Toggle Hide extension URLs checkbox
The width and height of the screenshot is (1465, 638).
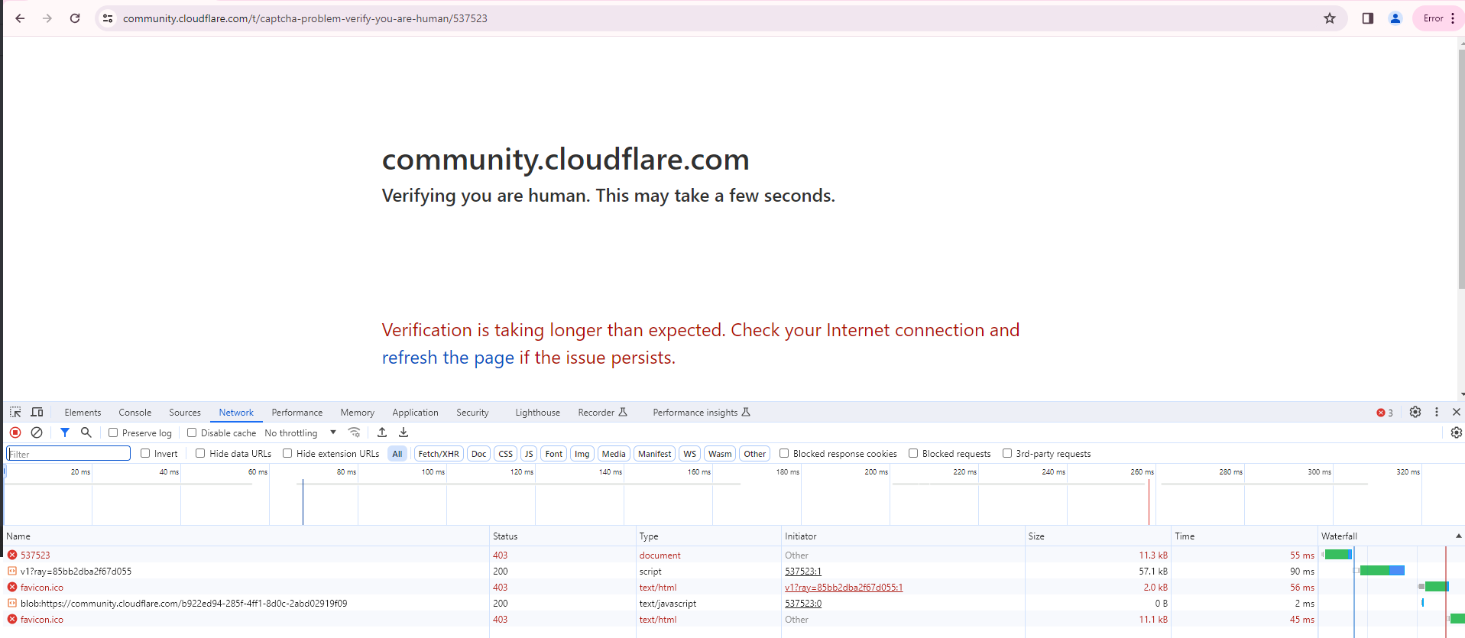[287, 453]
